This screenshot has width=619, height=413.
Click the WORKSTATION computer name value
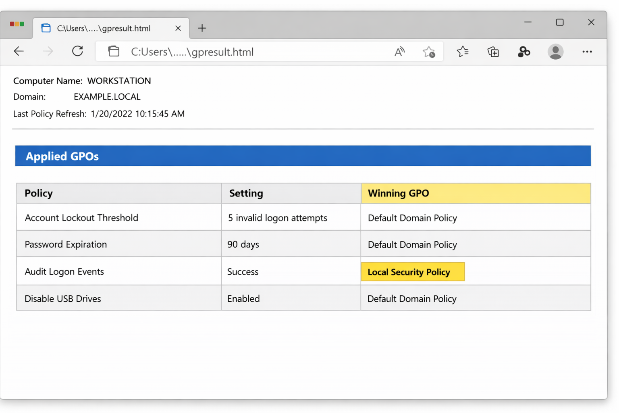(119, 81)
